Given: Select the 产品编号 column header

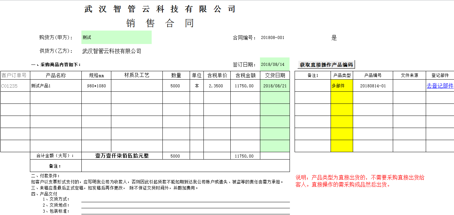Looking at the screenshot, I should pyautogui.click(x=373, y=75).
